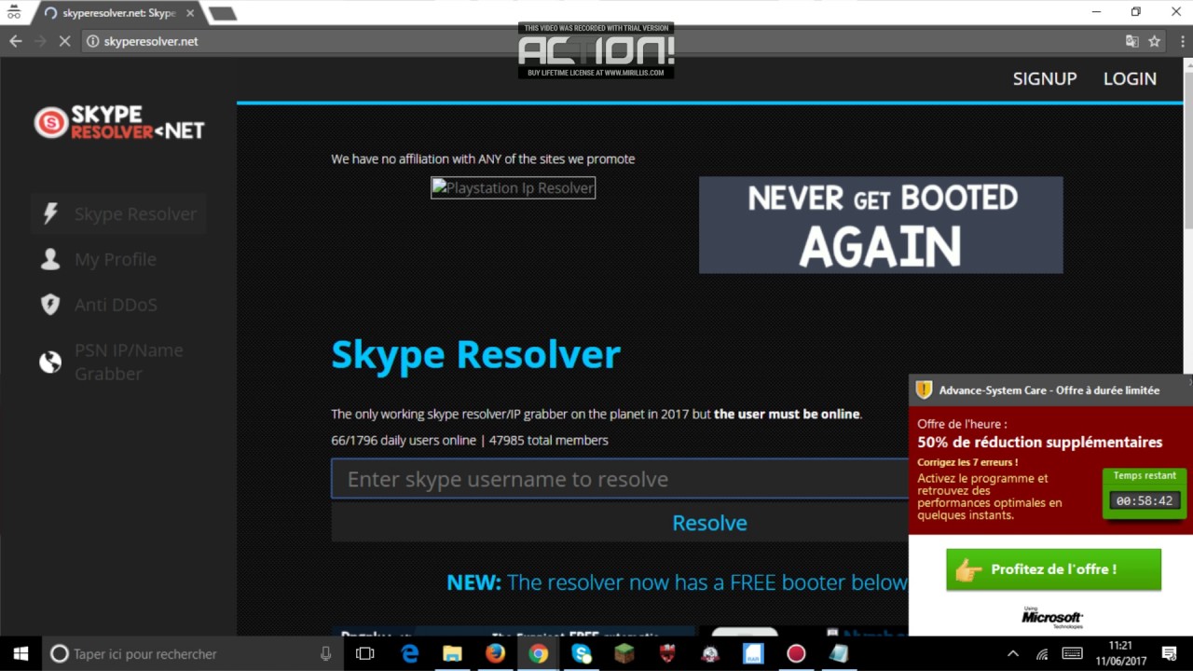
Task: Open the Action Center notifications icon
Action: (x=1169, y=653)
